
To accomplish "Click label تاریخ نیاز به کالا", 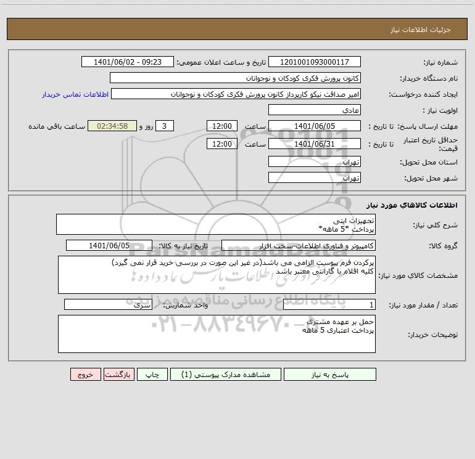I will pos(184,246).
